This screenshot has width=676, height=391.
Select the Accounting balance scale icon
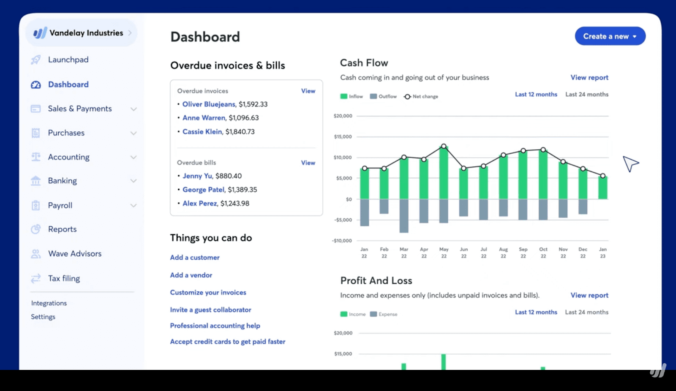(x=36, y=157)
